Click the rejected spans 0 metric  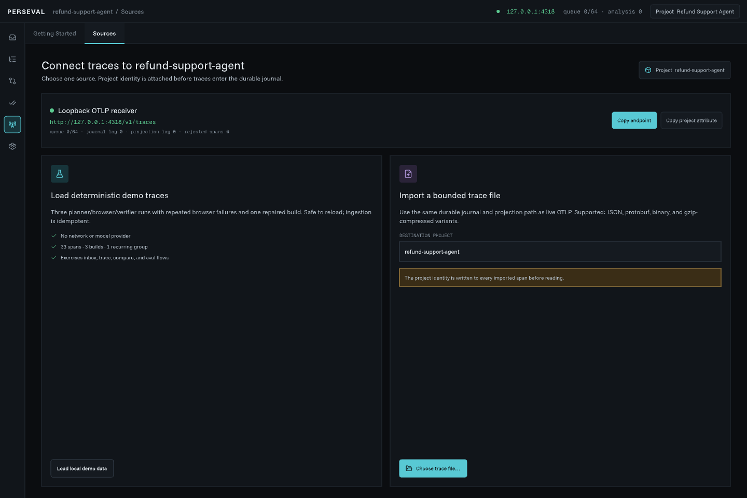pos(206,132)
